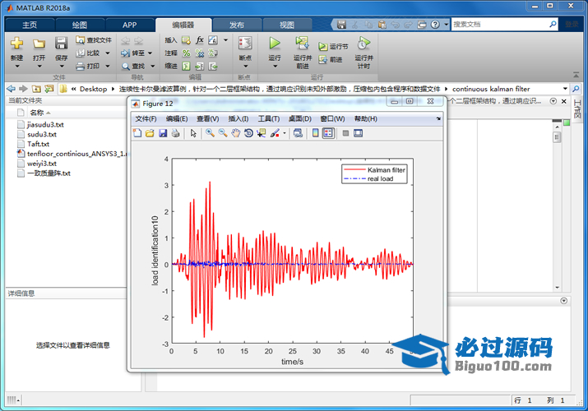Click the Show Plot Tools icon
This screenshot has height=411, width=588.
pos(358,133)
